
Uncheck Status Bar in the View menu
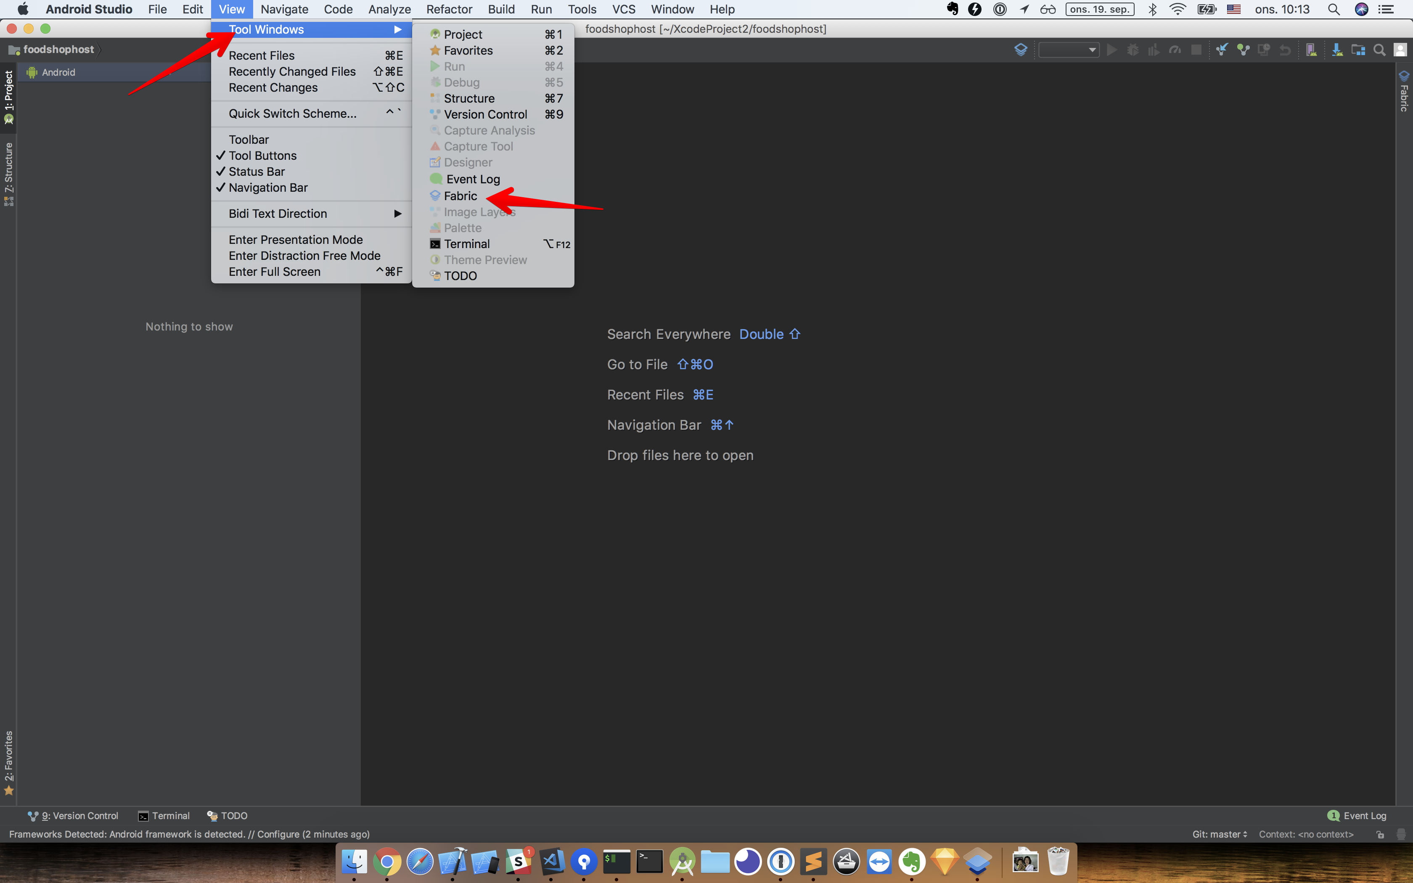[311, 172]
